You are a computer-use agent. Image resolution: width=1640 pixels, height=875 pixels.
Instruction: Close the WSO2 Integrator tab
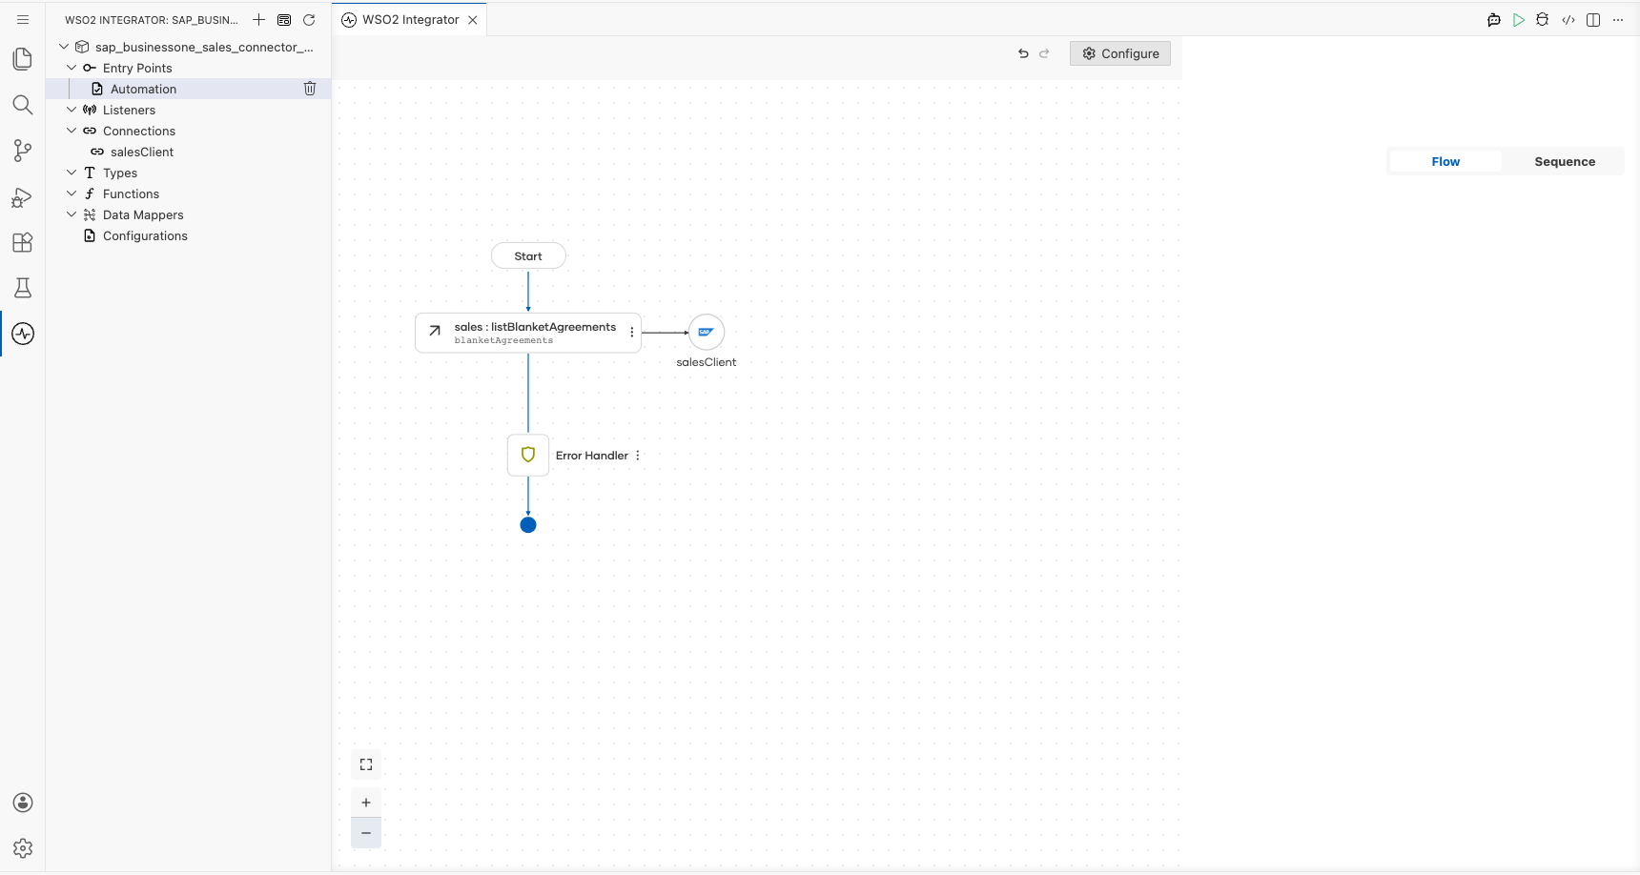pos(473,20)
